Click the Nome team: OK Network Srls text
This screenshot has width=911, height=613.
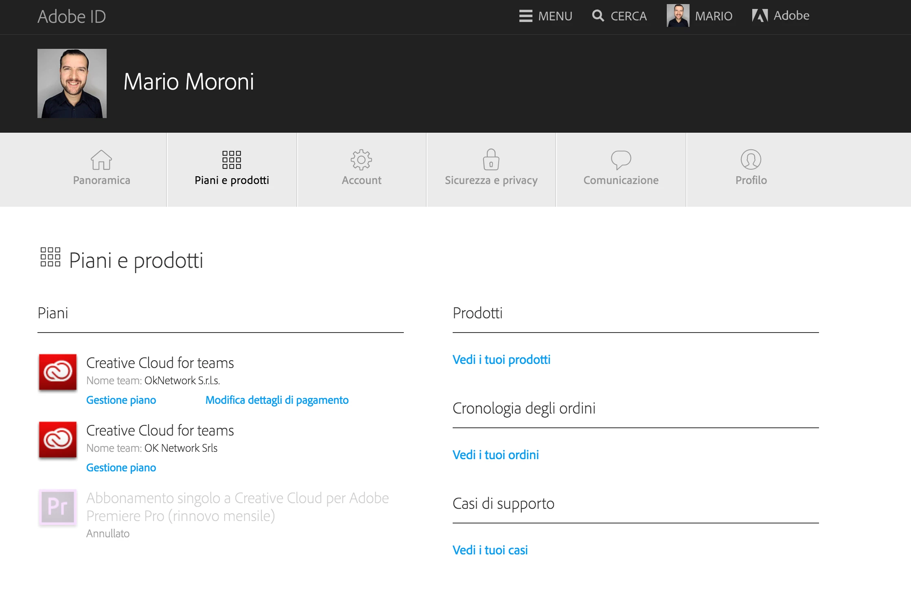click(152, 448)
